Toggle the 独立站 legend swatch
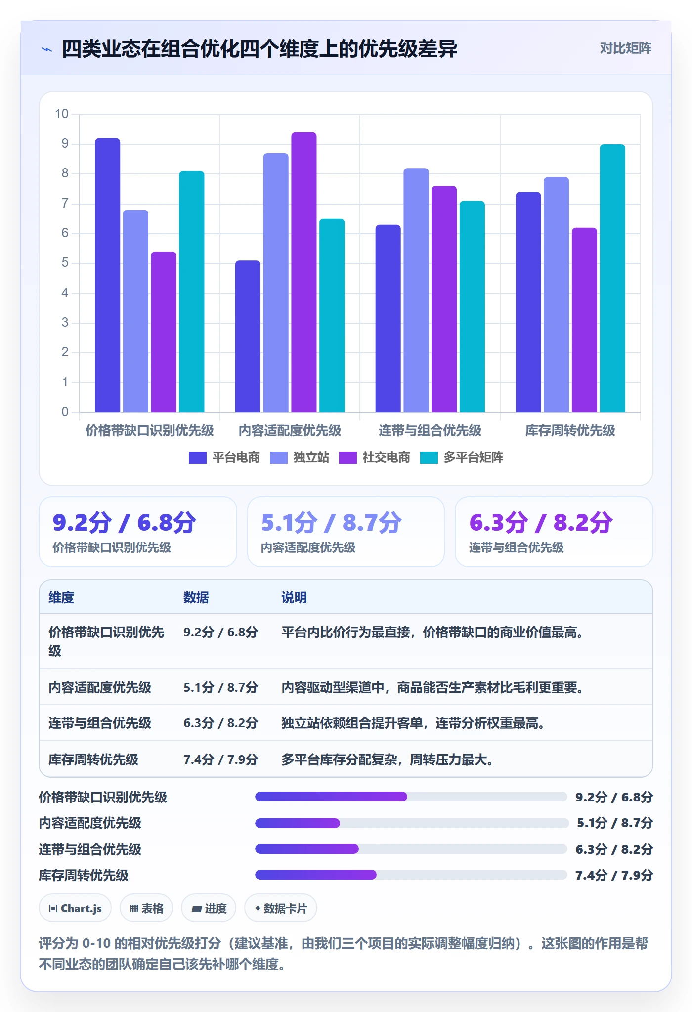This screenshot has width=692, height=1012. point(279,458)
